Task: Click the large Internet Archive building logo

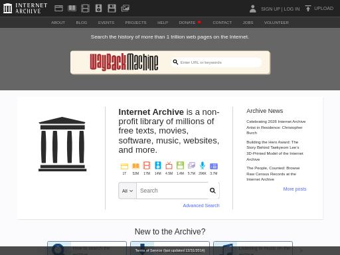Action: [x=62, y=144]
